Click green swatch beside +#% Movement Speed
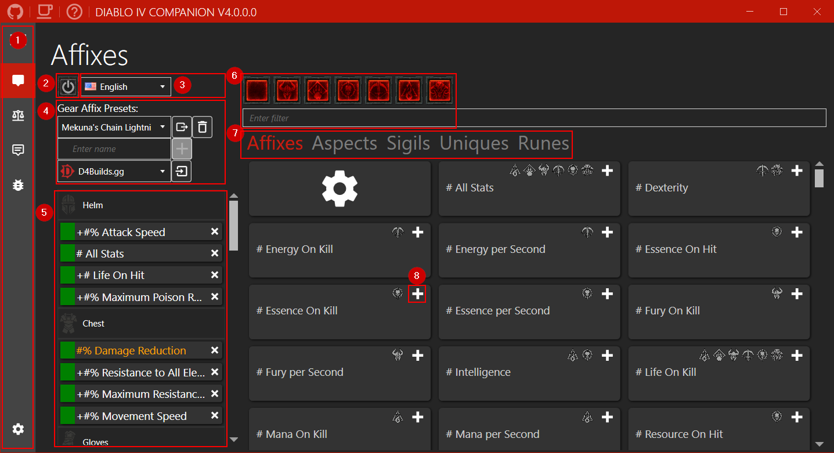The width and height of the screenshot is (834, 453). pos(68,415)
